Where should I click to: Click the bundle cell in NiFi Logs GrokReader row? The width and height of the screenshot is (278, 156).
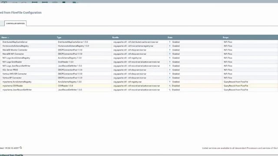point(137,62)
